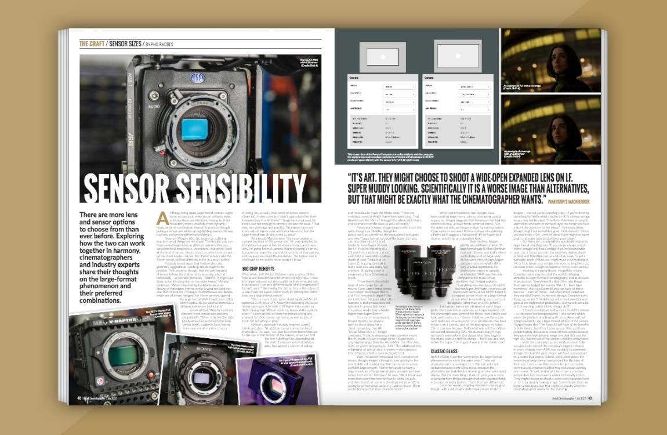The width and height of the screenshot is (667, 435).
Task: Click the page 42 footer number
Action: point(79,398)
